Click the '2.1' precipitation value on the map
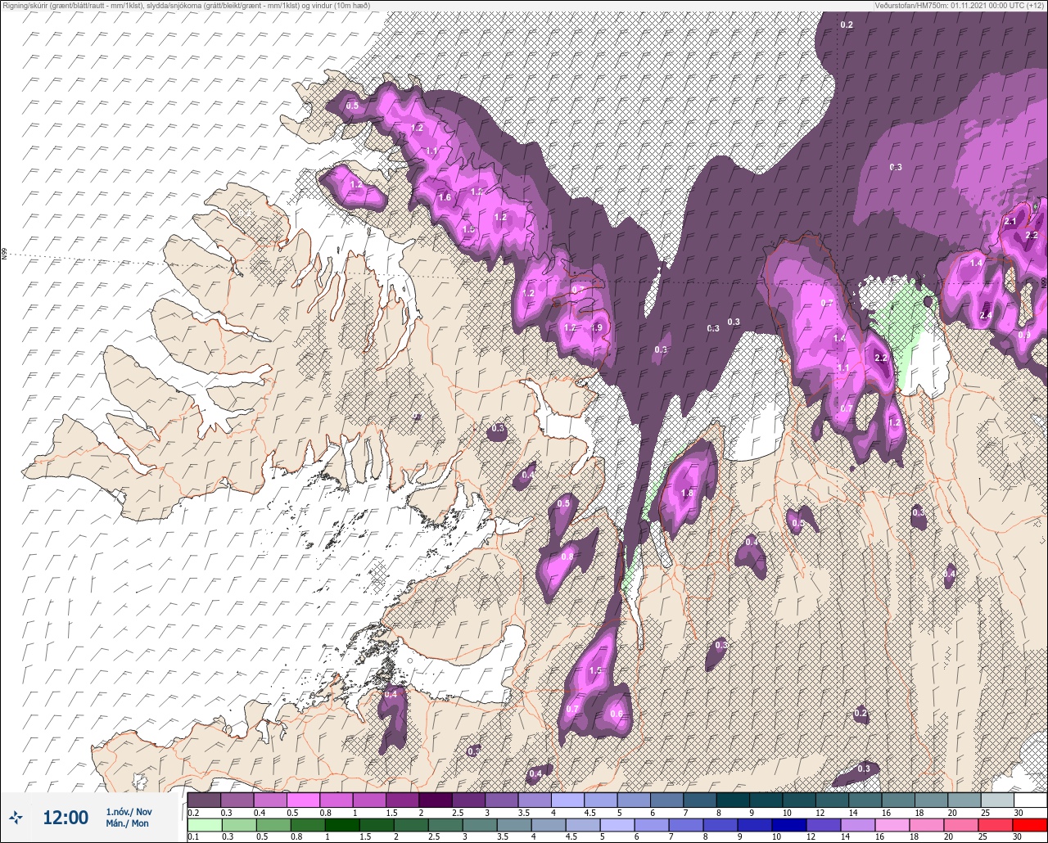The height and width of the screenshot is (843, 1048). pyautogui.click(x=1010, y=222)
